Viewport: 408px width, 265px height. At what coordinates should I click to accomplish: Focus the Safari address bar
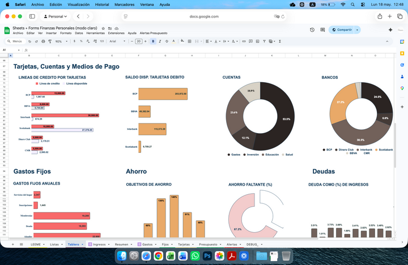click(x=204, y=16)
